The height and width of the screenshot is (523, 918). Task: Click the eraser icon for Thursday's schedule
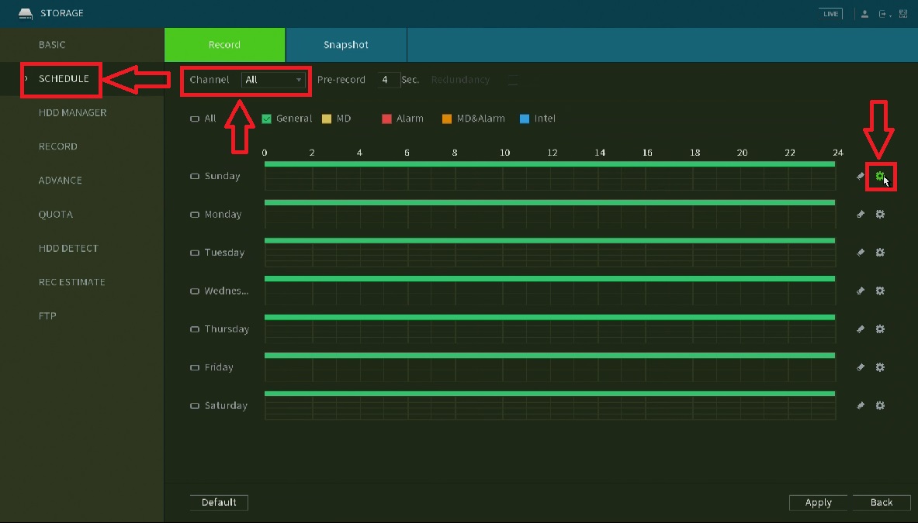860,329
